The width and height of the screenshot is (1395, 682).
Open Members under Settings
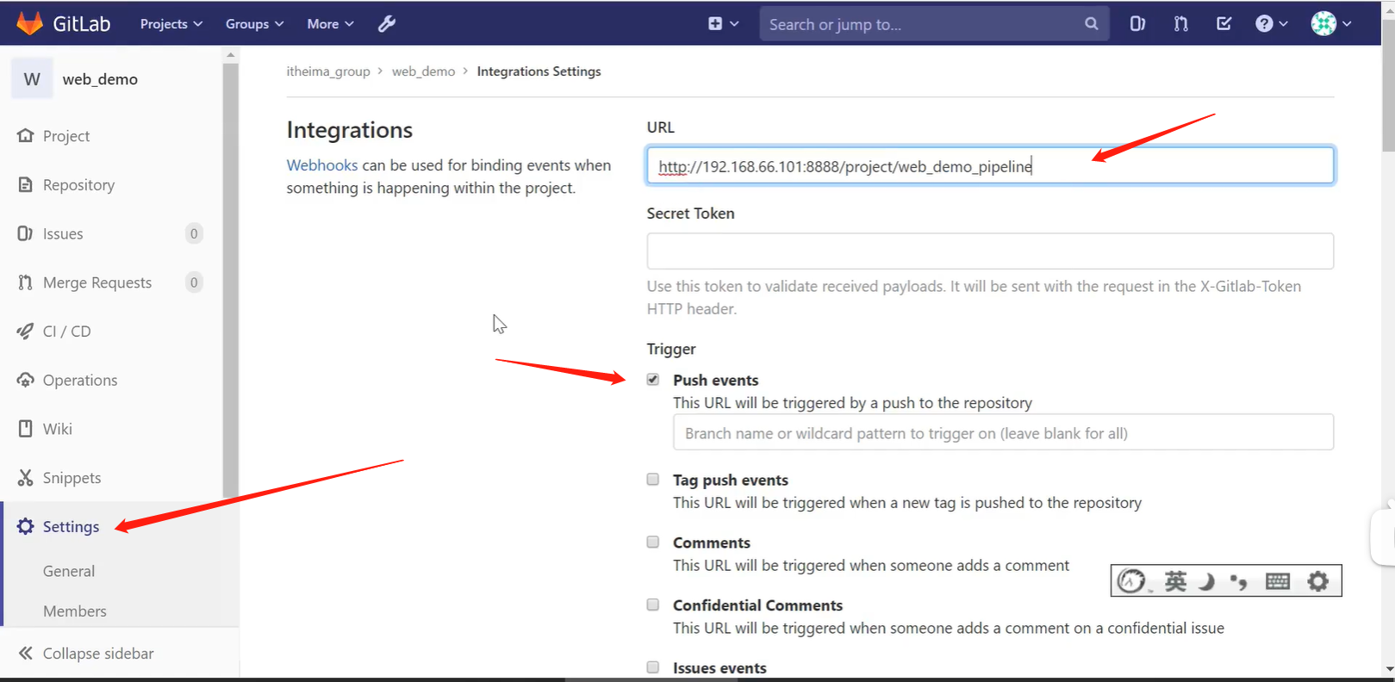tap(75, 611)
